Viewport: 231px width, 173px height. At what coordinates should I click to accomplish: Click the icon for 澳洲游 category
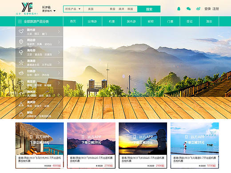21,94
